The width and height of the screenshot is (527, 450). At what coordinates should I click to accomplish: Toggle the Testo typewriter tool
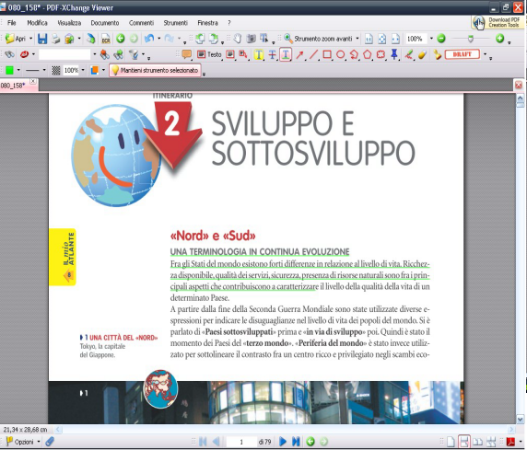pos(209,54)
